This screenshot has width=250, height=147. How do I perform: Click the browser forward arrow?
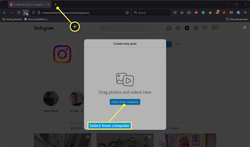[x=12, y=13]
